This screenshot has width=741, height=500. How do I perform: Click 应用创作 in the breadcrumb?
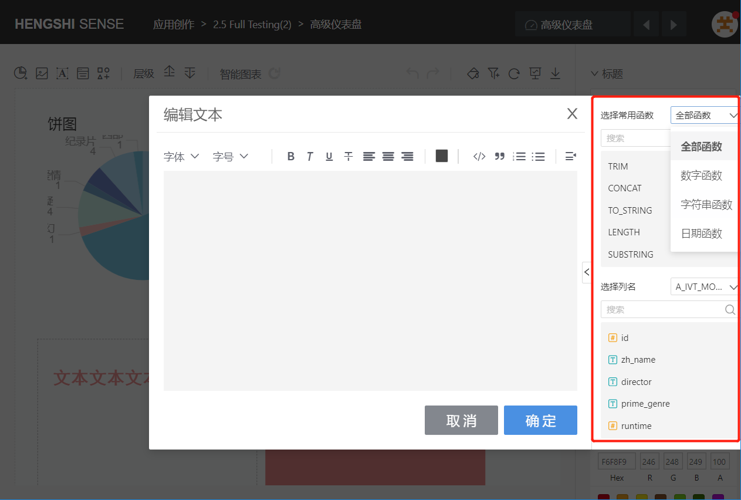click(x=174, y=25)
